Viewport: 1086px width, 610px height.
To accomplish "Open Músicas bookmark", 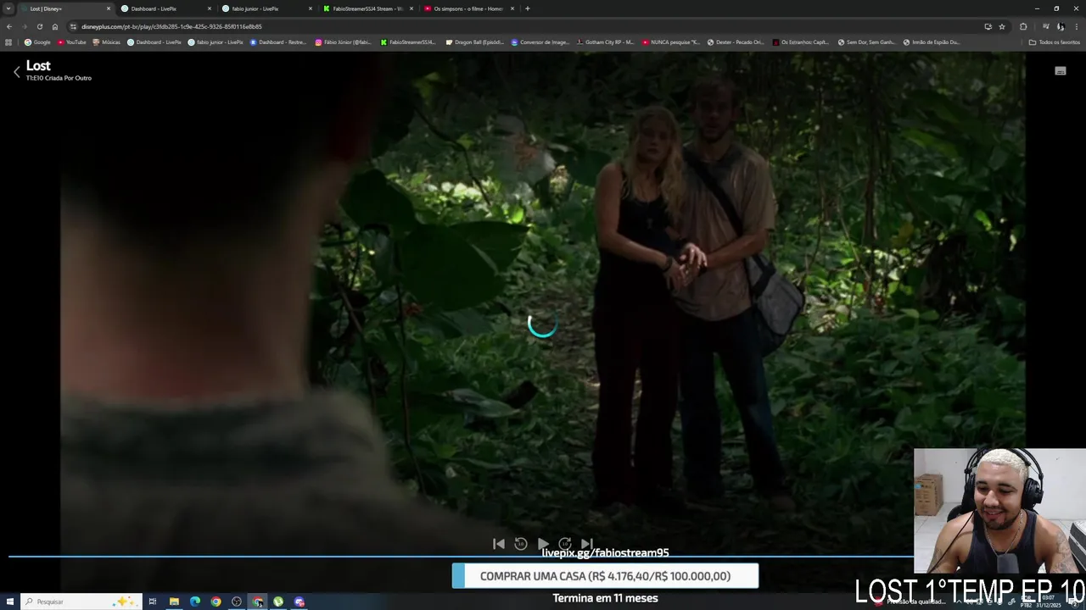I will pyautogui.click(x=107, y=42).
